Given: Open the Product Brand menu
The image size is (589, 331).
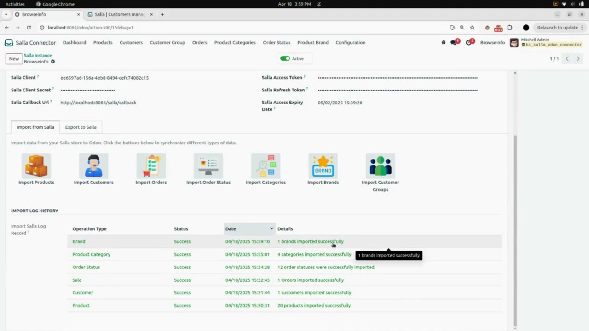Looking at the screenshot, I should coord(313,43).
